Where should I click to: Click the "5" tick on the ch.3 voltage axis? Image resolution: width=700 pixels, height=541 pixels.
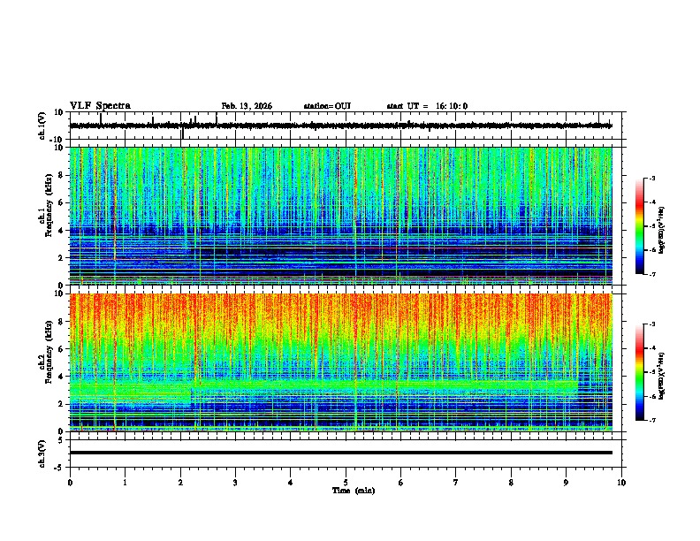[x=61, y=440]
